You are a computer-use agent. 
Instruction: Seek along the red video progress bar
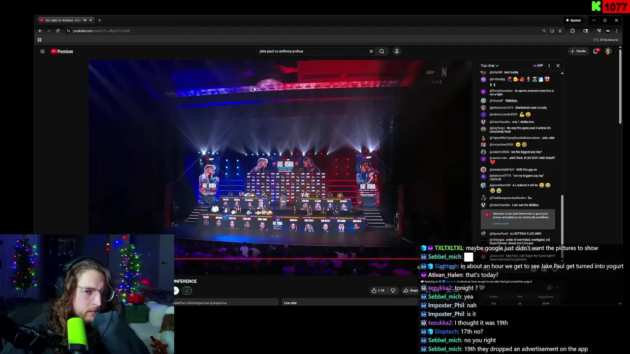295,259
